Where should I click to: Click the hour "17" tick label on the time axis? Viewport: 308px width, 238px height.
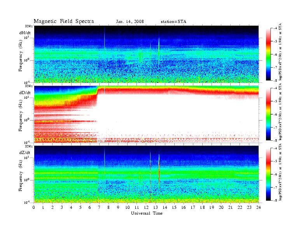pyautogui.click(x=193, y=208)
